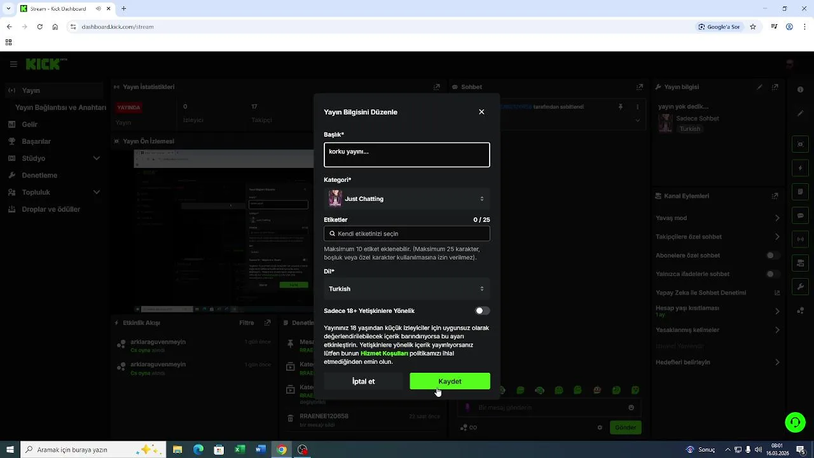Click the Yayın Ön İzlemesi preview thumbnail

click(x=223, y=231)
